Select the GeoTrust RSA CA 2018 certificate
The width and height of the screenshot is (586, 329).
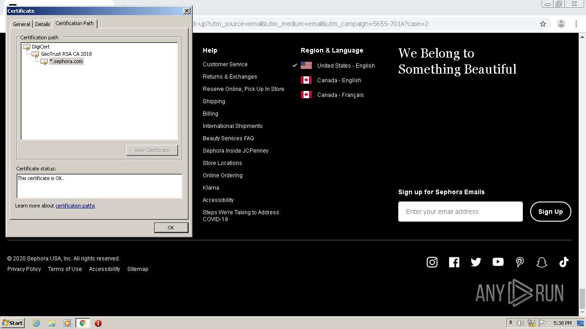pos(66,54)
